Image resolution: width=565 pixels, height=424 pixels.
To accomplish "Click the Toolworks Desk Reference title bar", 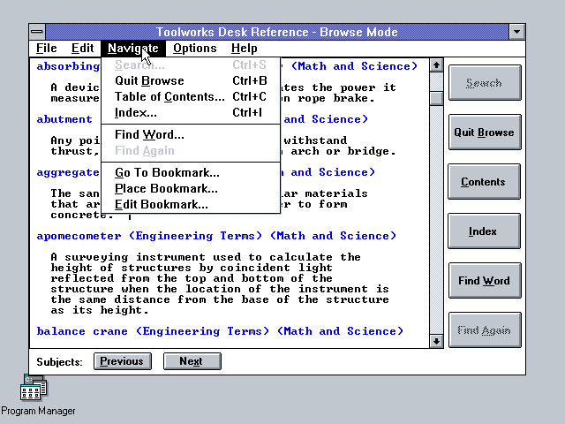I will (276, 32).
